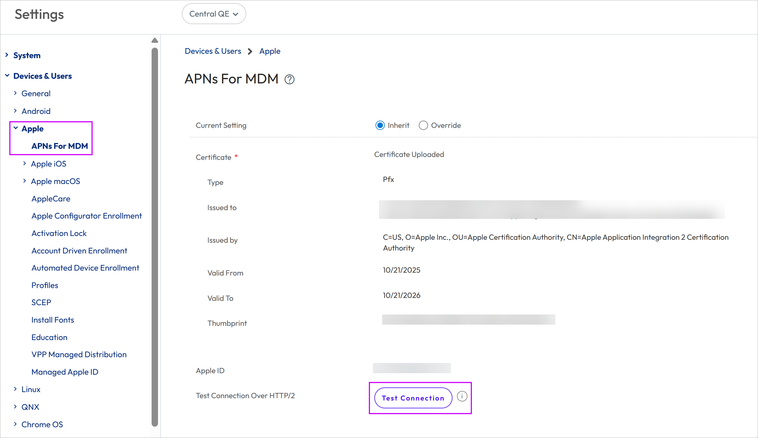Viewport: 758px width, 438px height.
Task: Click the Valid To date 10/21/2026
Action: tap(402, 295)
